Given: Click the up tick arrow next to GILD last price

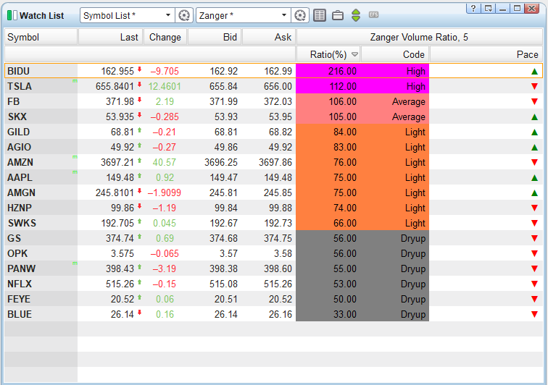Looking at the screenshot, I should (x=139, y=130).
